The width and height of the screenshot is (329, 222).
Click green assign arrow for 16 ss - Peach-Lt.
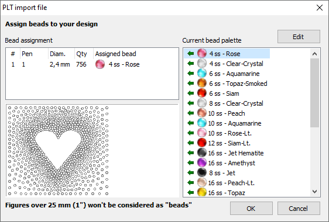(x=190, y=183)
